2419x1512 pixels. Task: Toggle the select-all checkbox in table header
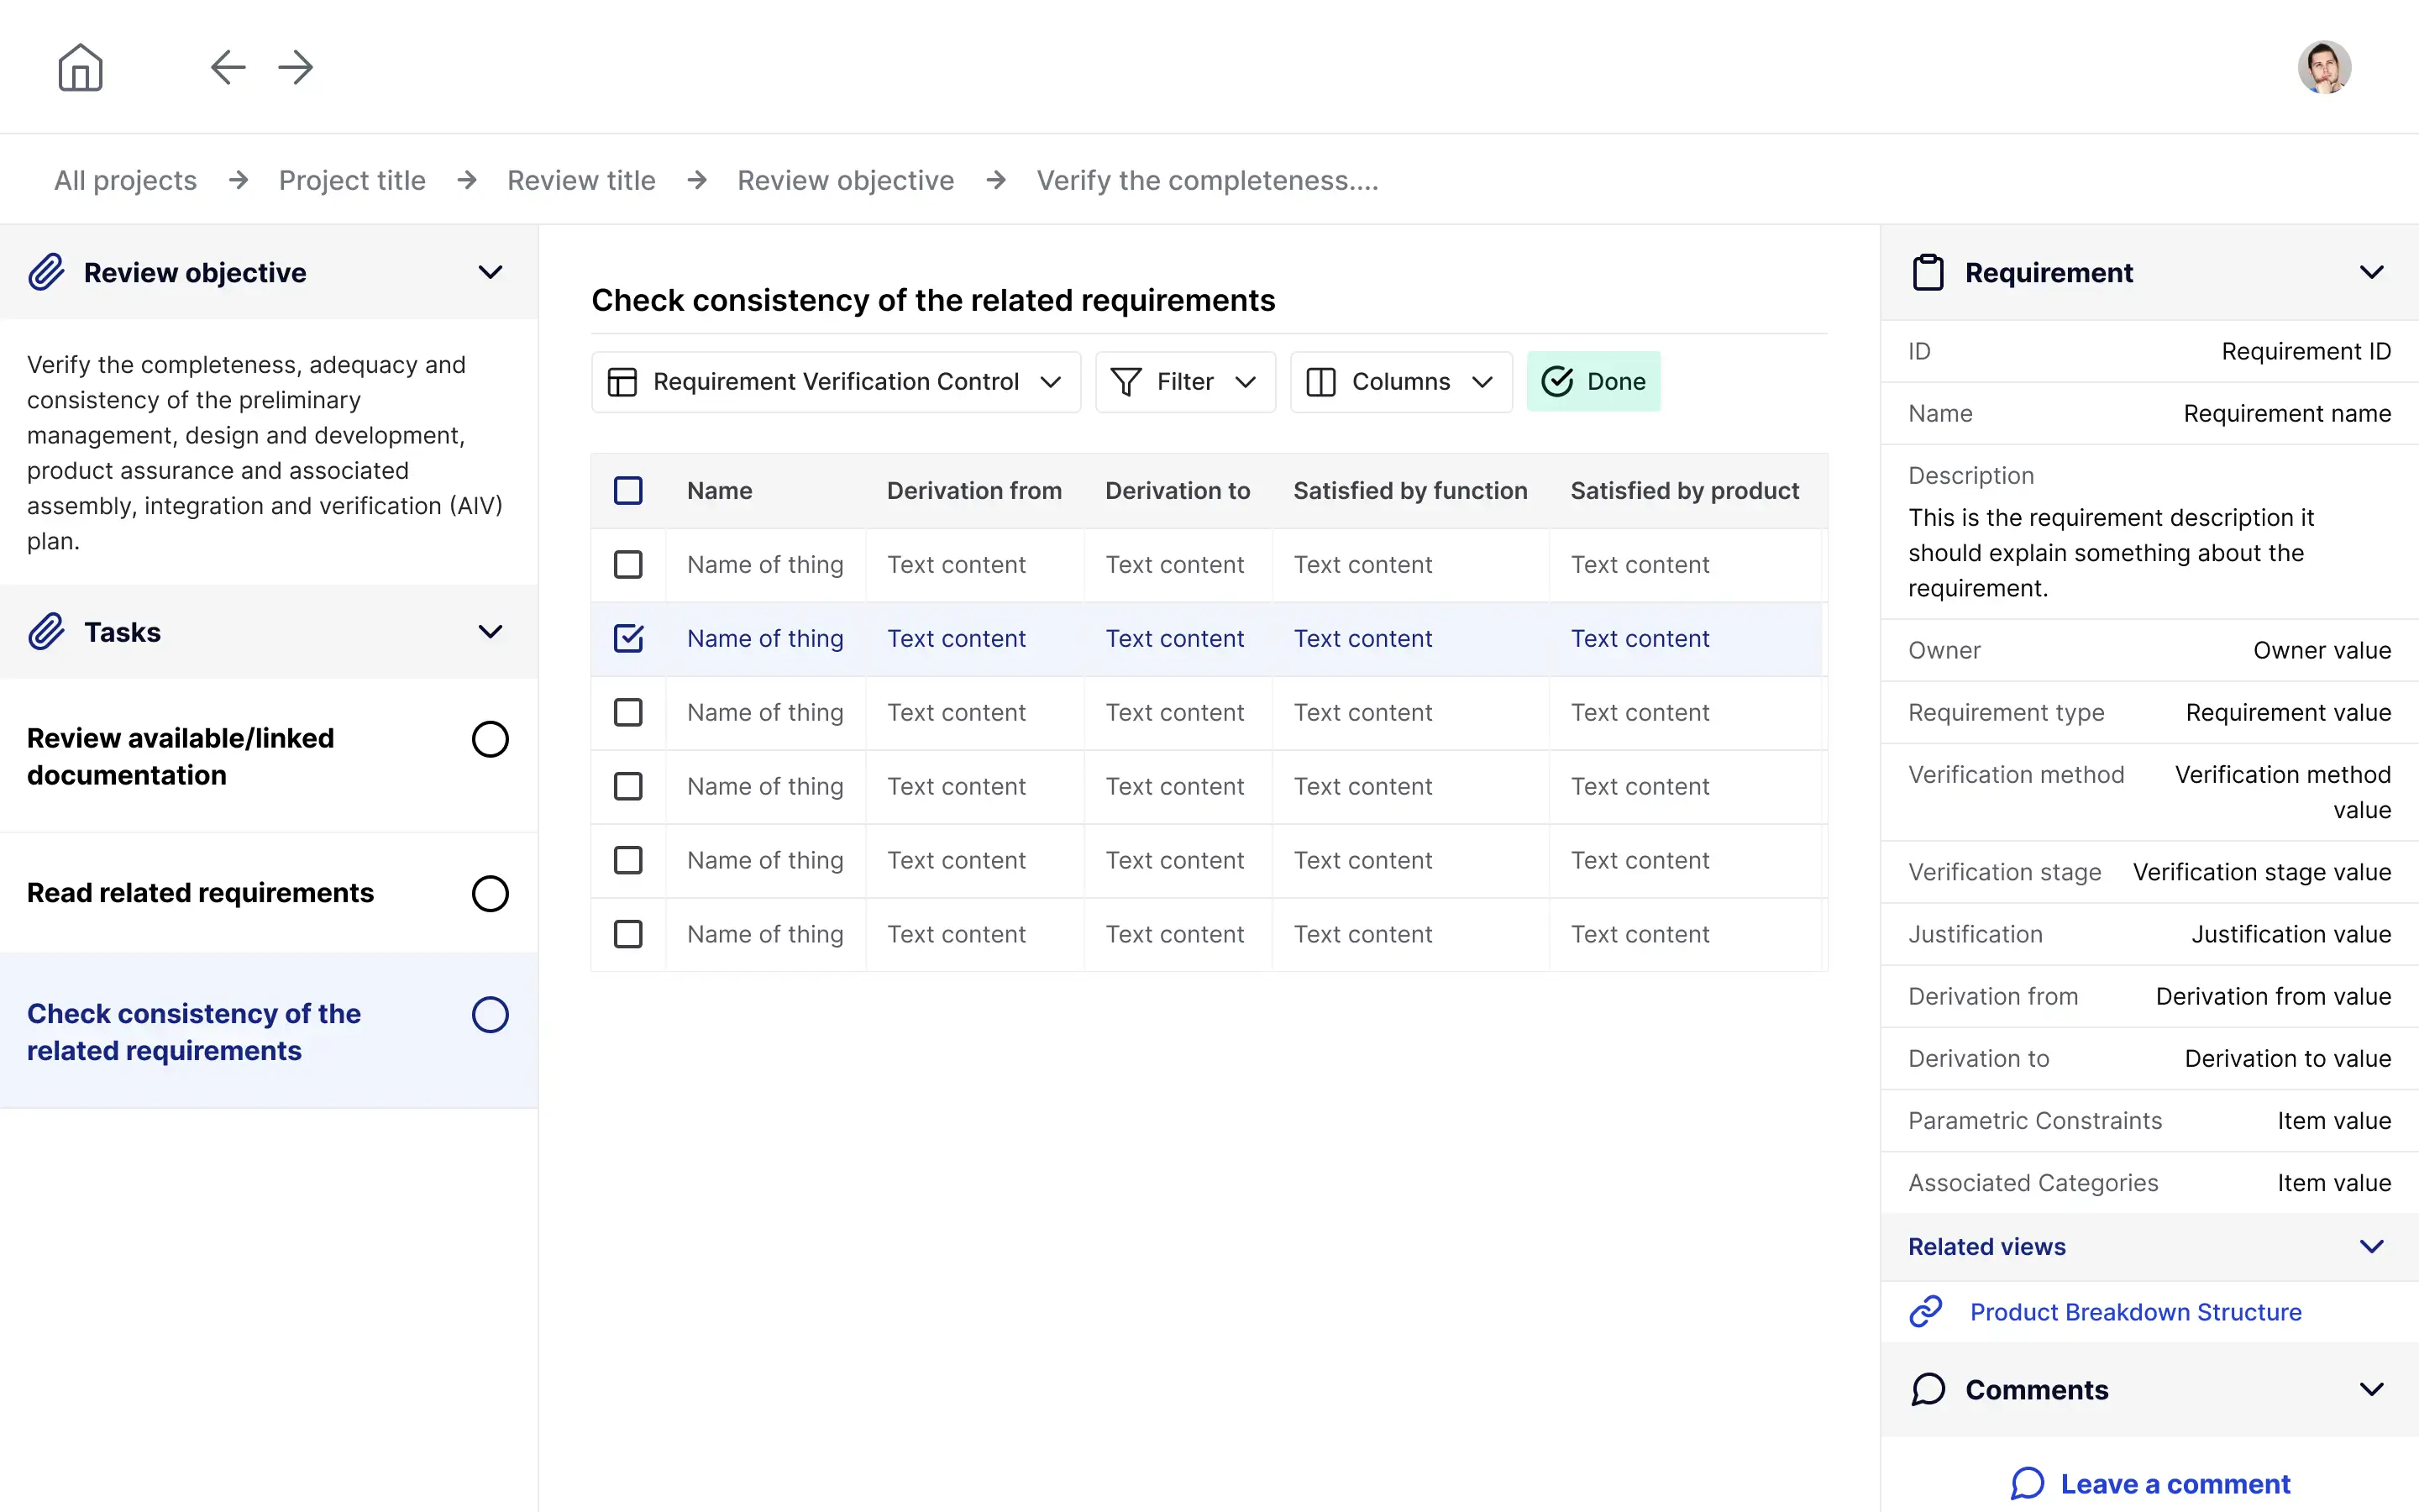pyautogui.click(x=627, y=491)
